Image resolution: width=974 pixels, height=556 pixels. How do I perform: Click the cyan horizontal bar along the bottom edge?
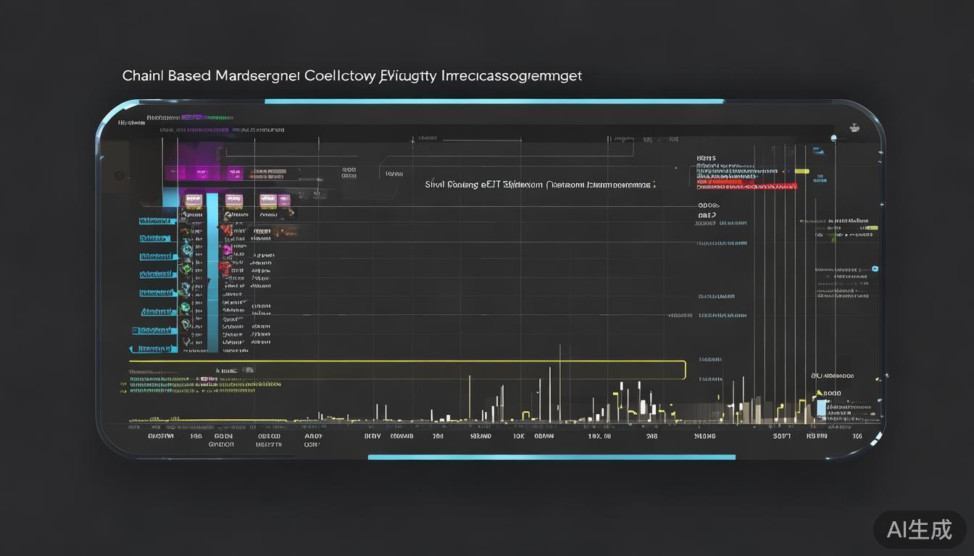point(551,458)
